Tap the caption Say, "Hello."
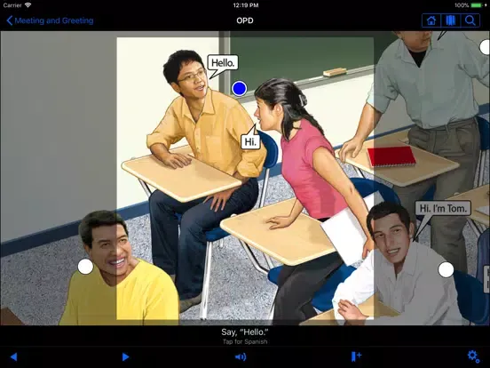Viewport: 490px width, 368px height. (x=245, y=332)
